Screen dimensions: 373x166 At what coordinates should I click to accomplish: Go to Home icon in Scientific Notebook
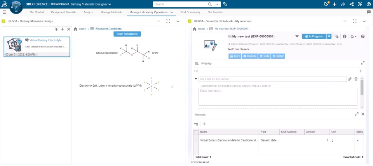(x=195, y=29)
